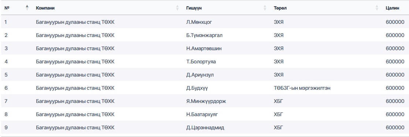Click the 600000 salary in row 1
409x137 pixels.
coord(395,22)
